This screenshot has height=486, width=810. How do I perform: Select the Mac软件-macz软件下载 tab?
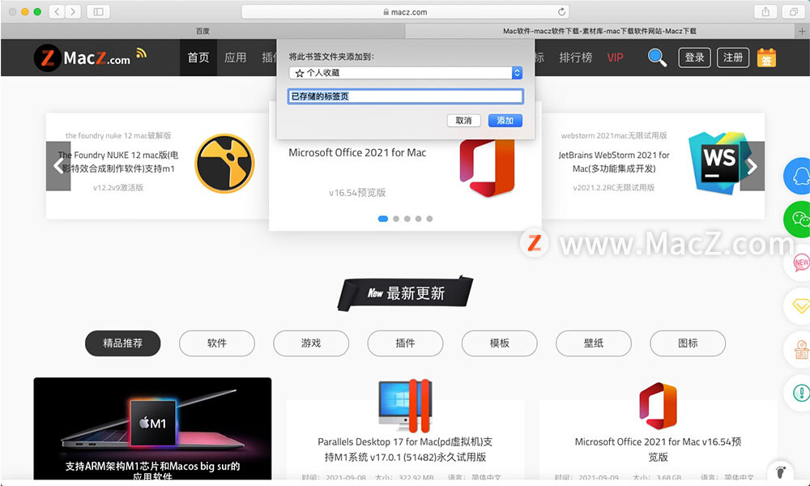coord(599,31)
